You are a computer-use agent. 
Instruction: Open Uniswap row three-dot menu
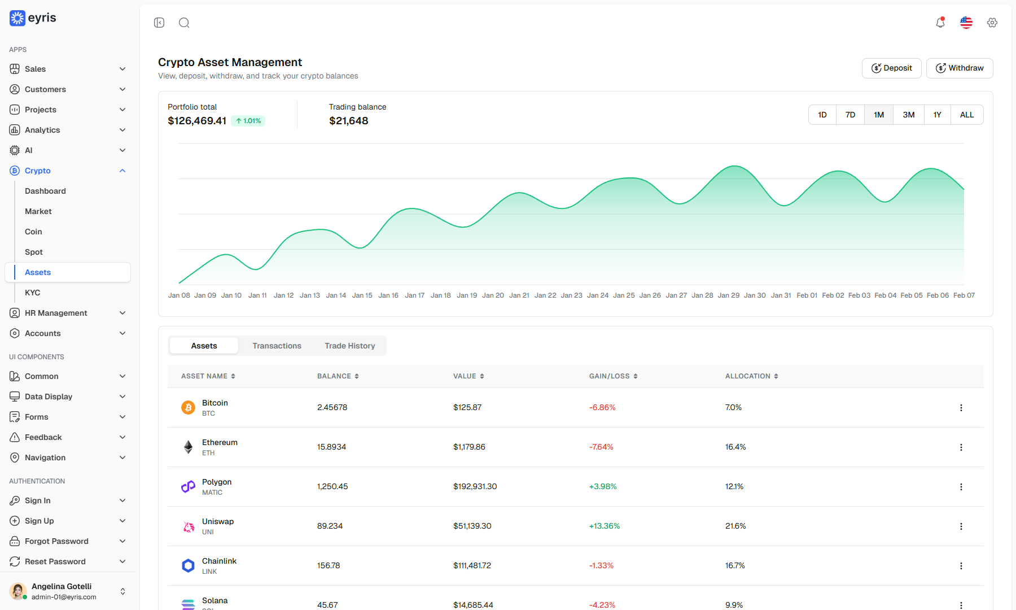[x=961, y=526]
